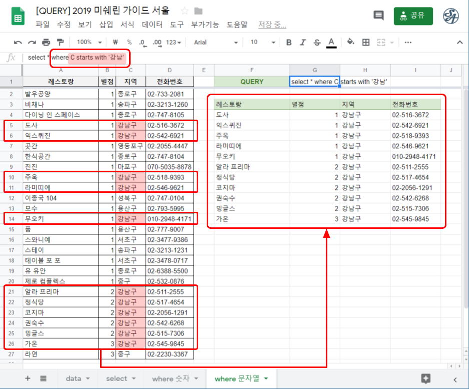Open the borders tool
This screenshot has width=469, height=389.
point(366,43)
